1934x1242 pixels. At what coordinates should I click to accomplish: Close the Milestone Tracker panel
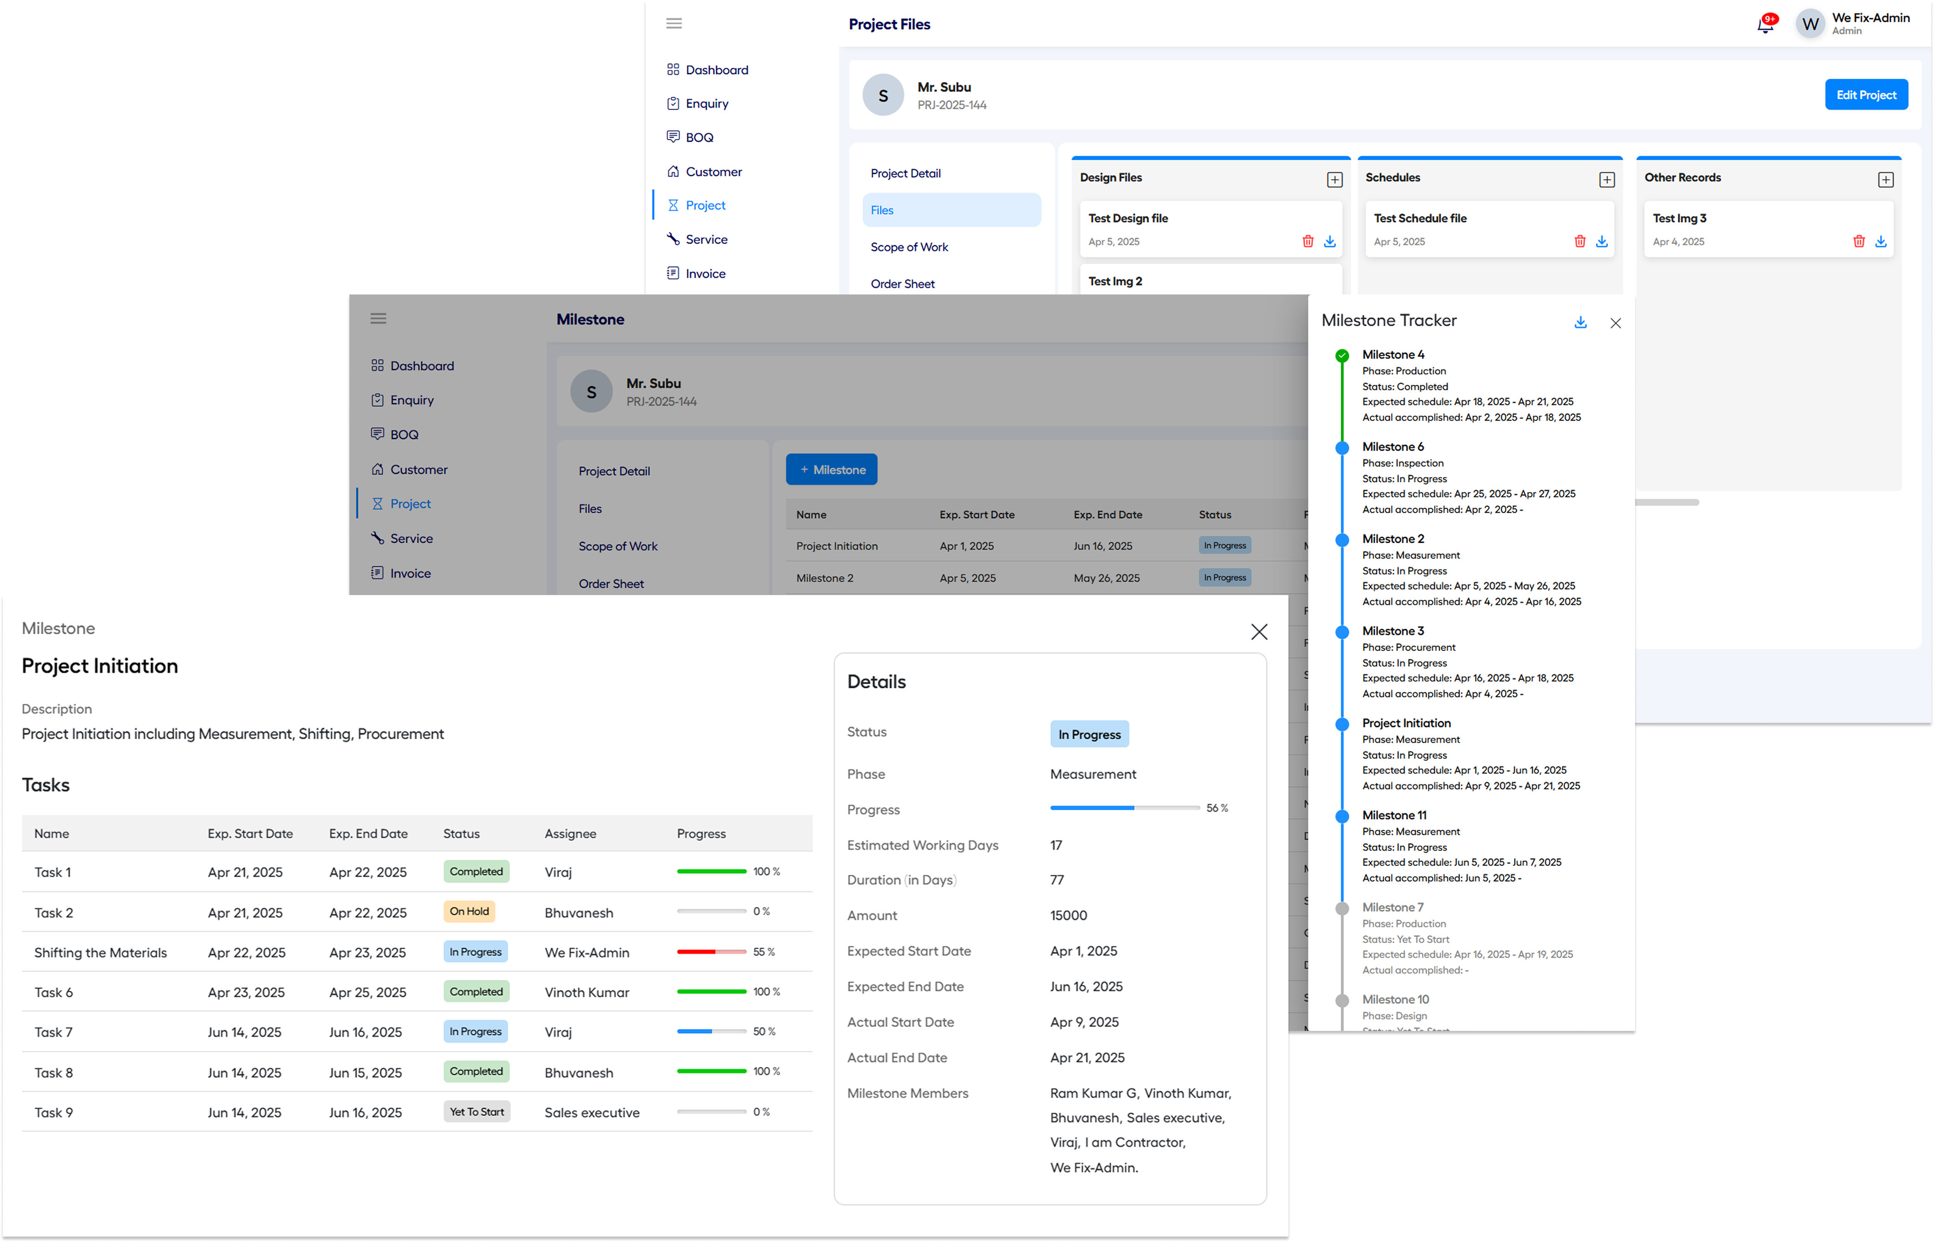pos(1615,323)
